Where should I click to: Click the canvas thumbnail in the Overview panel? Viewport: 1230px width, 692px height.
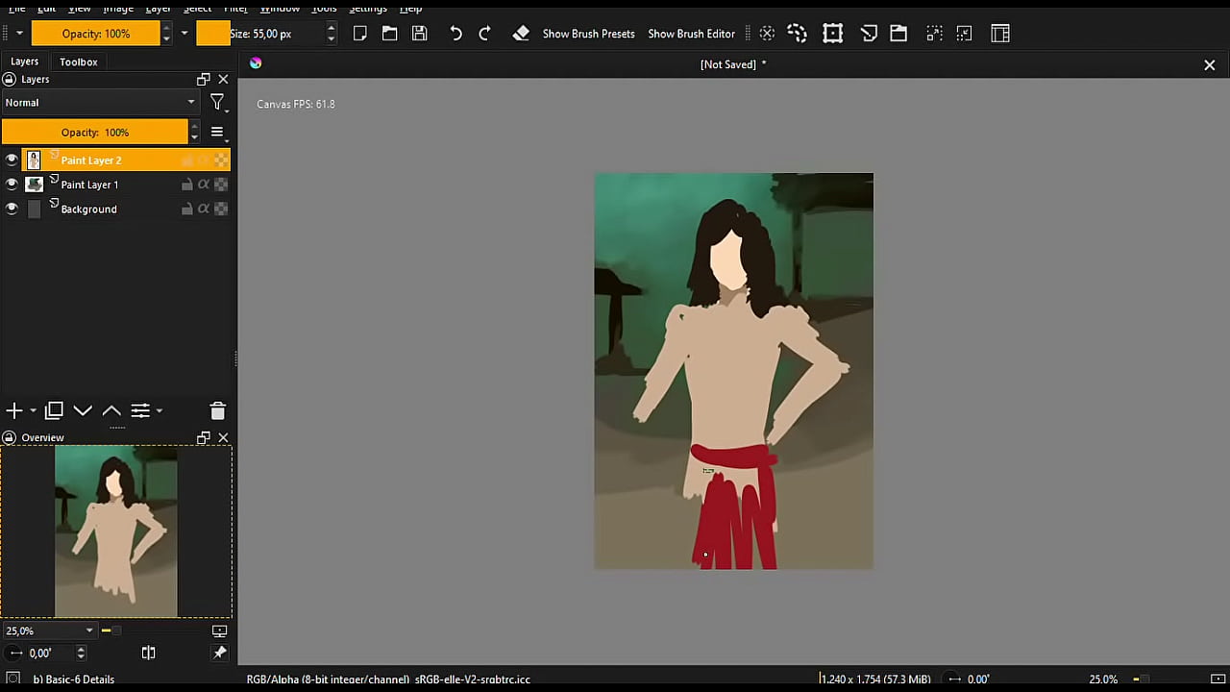coord(116,531)
